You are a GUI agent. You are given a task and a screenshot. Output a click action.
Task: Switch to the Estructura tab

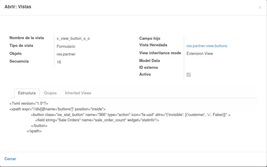[x=27, y=93]
